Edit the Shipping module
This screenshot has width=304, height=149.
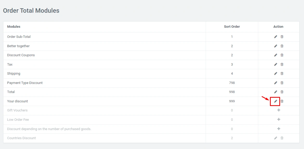pos(276,74)
